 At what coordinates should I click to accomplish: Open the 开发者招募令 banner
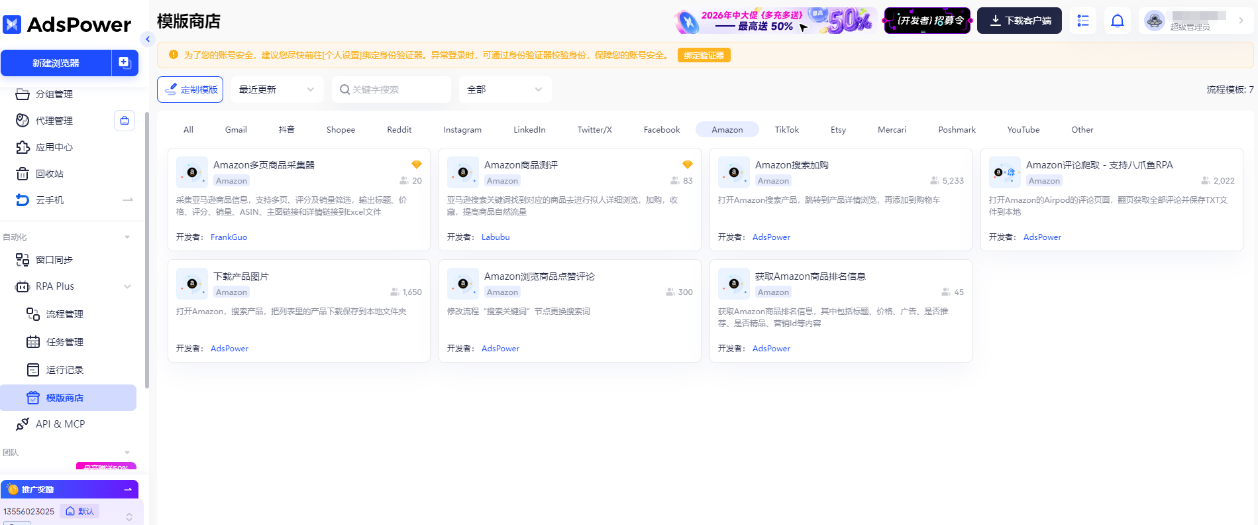tap(927, 21)
